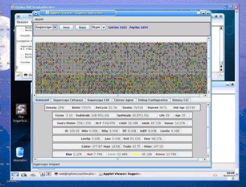Click the Su(Metab) field showing 108.66(1.00)
The height and width of the screenshot is (187, 246).
[103, 115]
